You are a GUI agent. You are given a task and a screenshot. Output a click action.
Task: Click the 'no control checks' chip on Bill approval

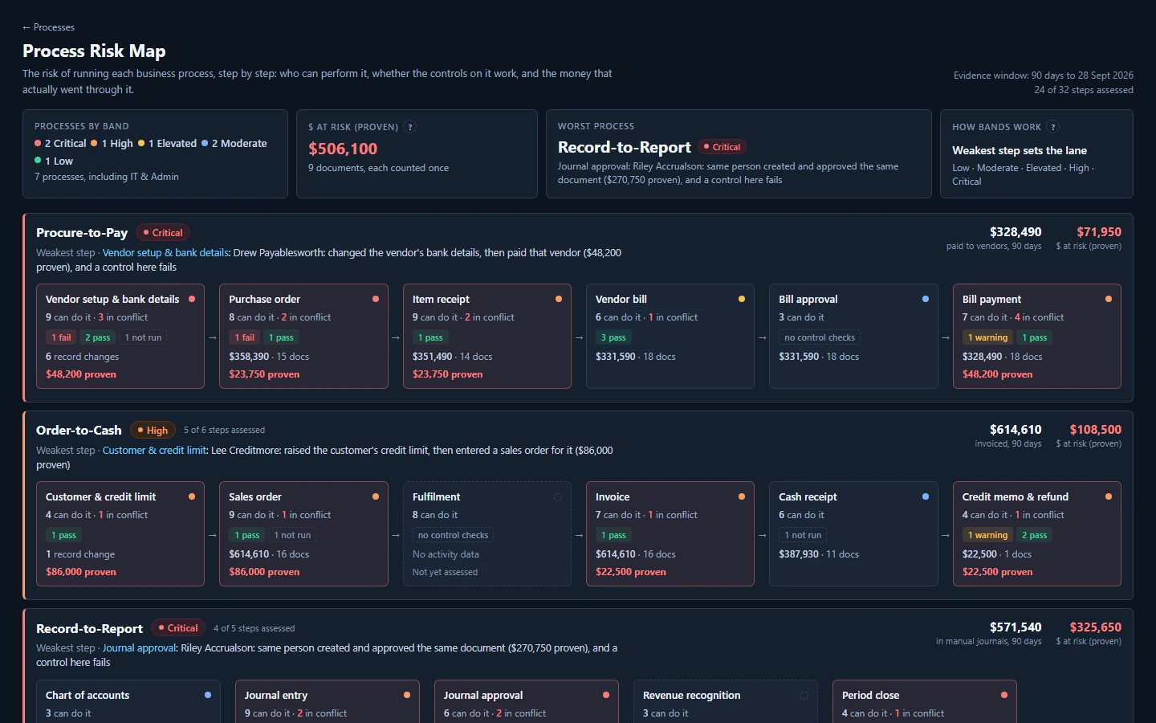(x=820, y=337)
